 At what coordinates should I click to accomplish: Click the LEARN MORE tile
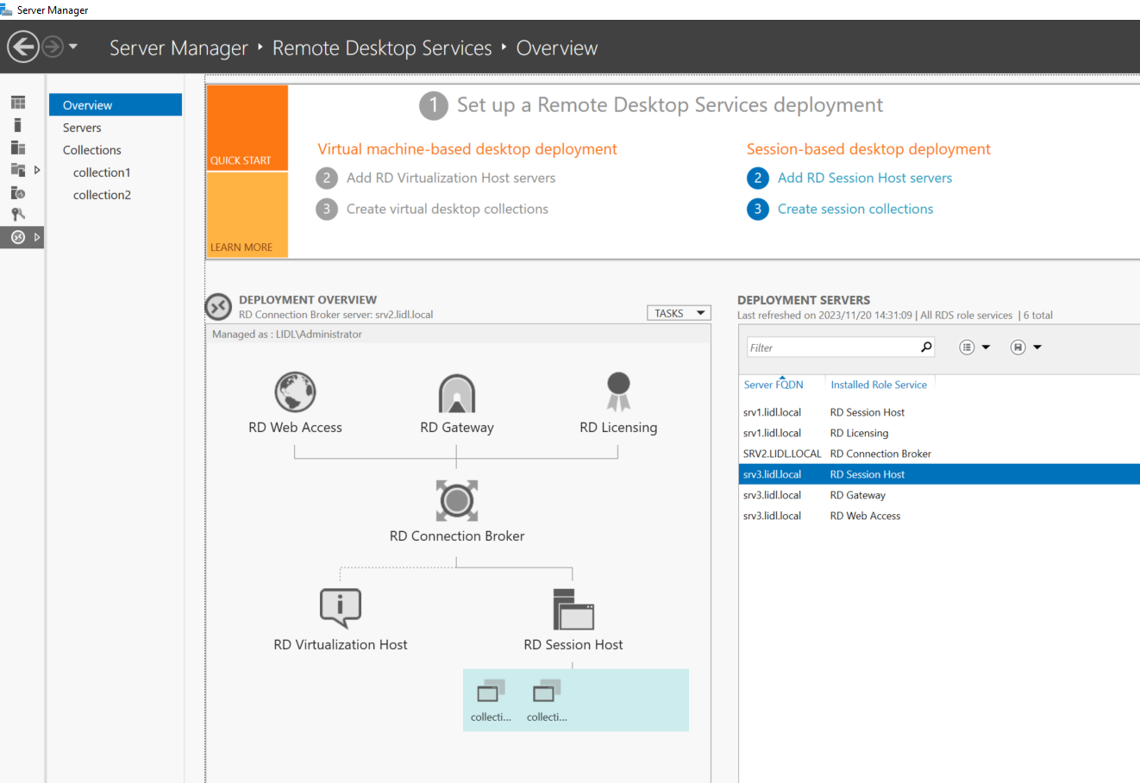[x=247, y=215]
